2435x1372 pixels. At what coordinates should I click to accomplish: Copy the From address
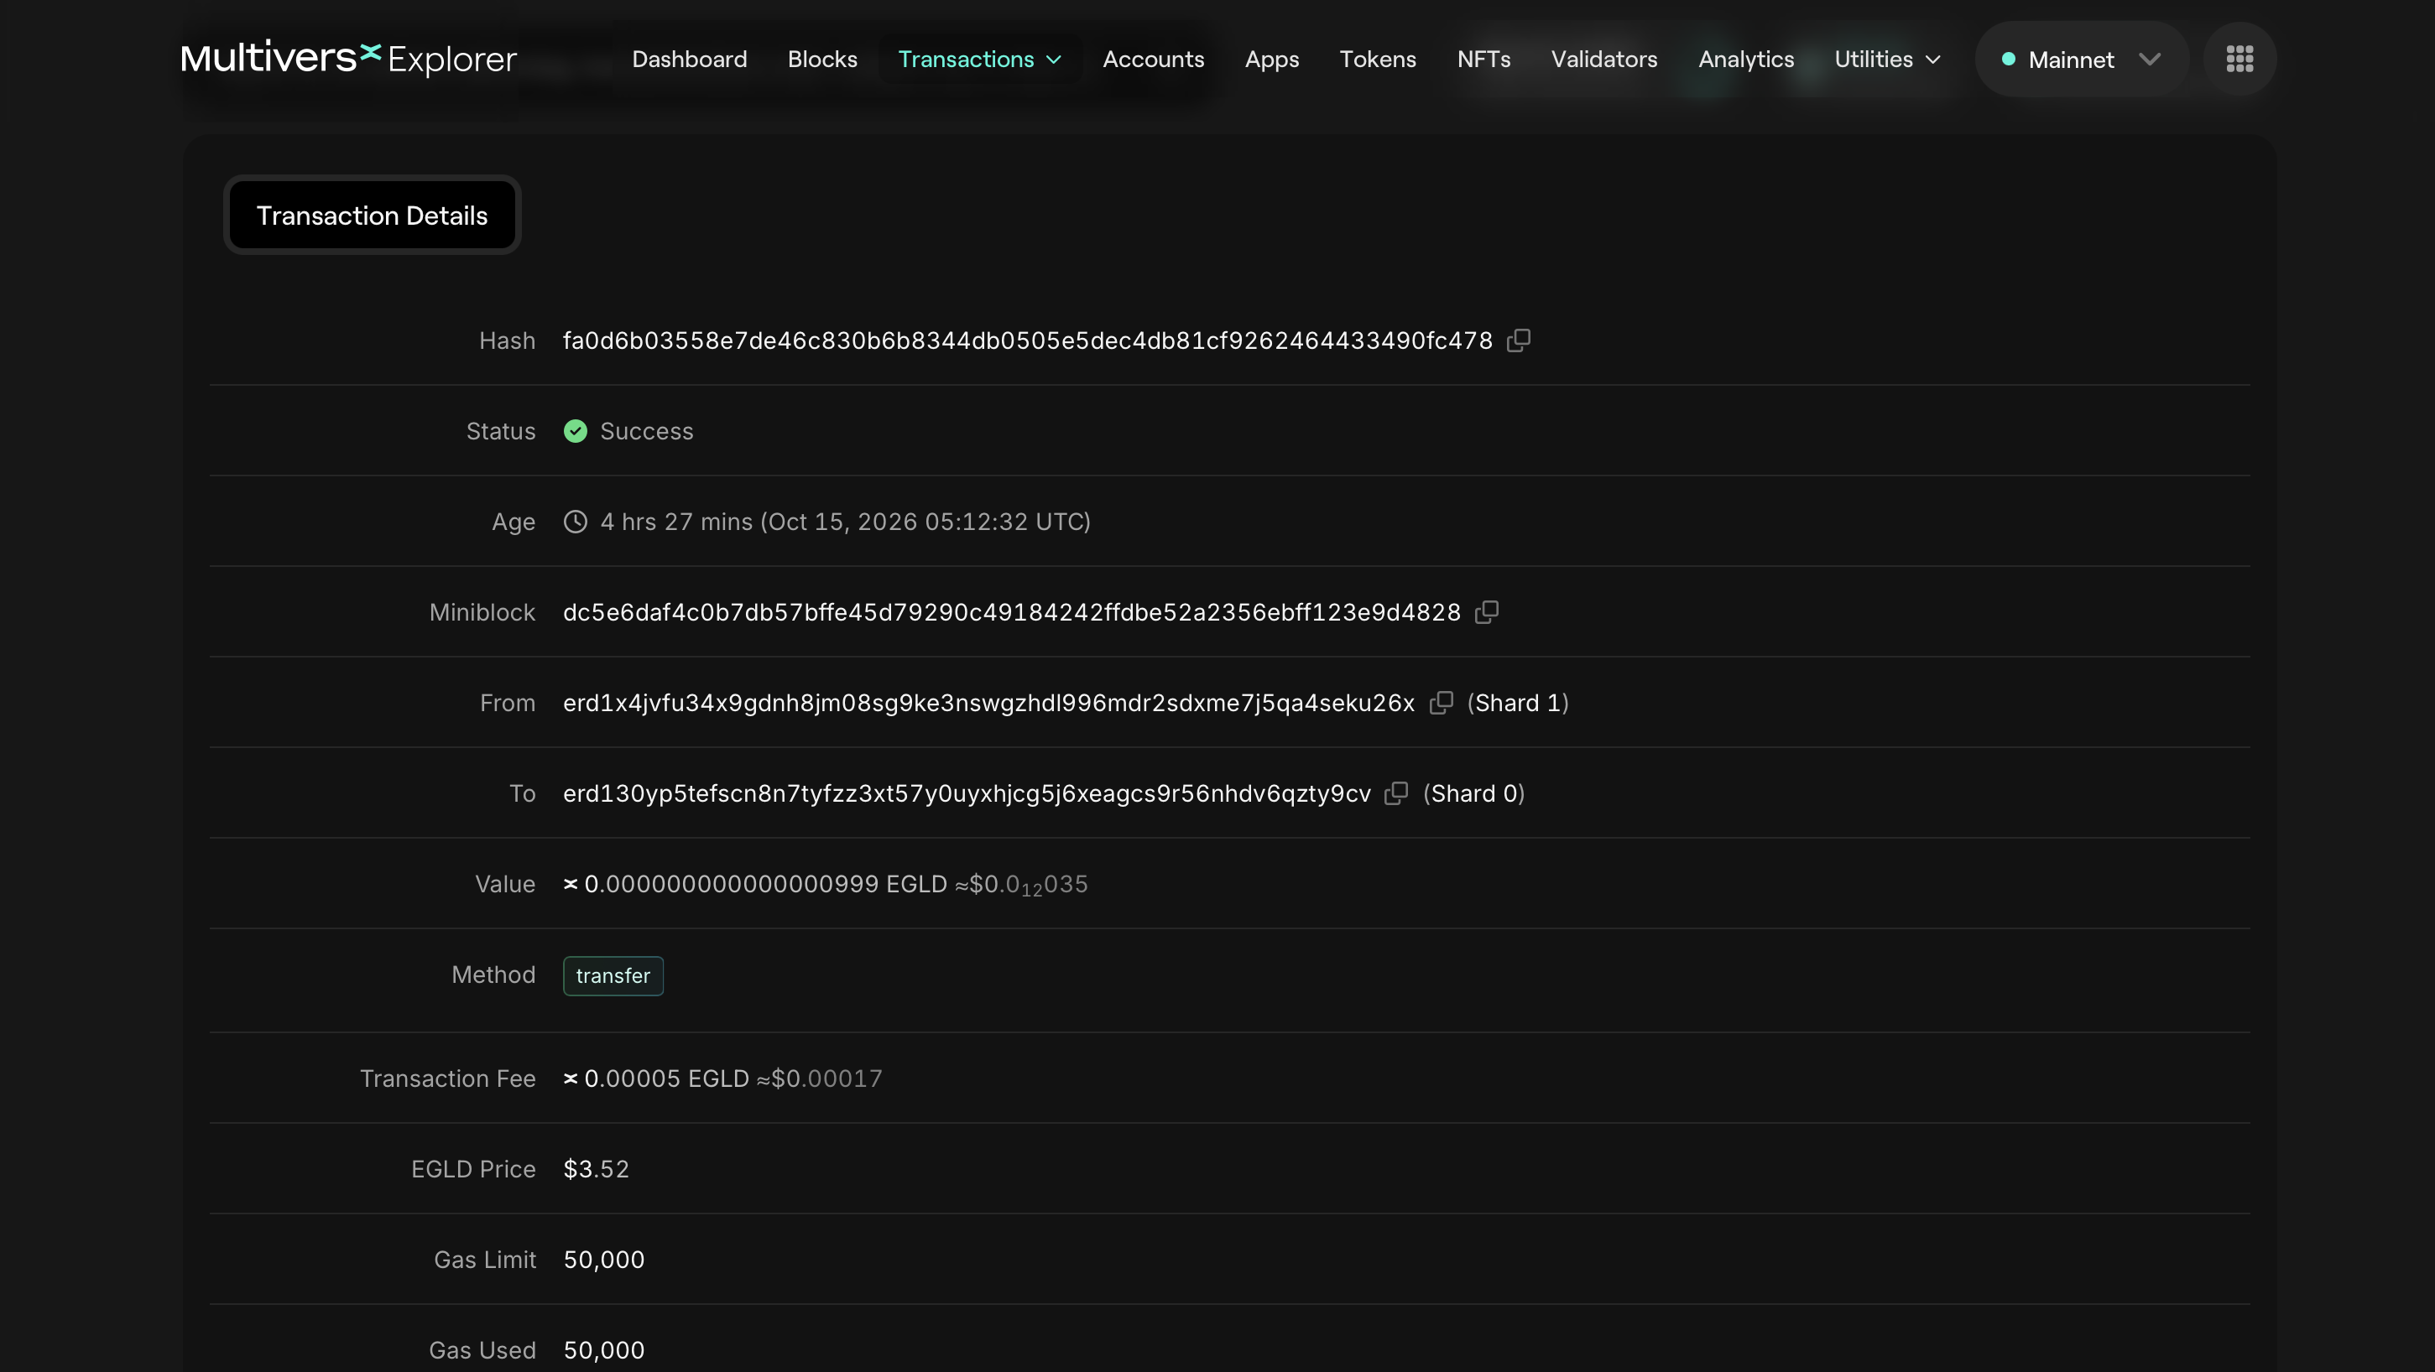1442,703
